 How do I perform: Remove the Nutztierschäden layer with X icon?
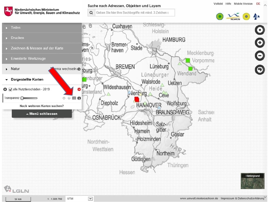point(5,89)
